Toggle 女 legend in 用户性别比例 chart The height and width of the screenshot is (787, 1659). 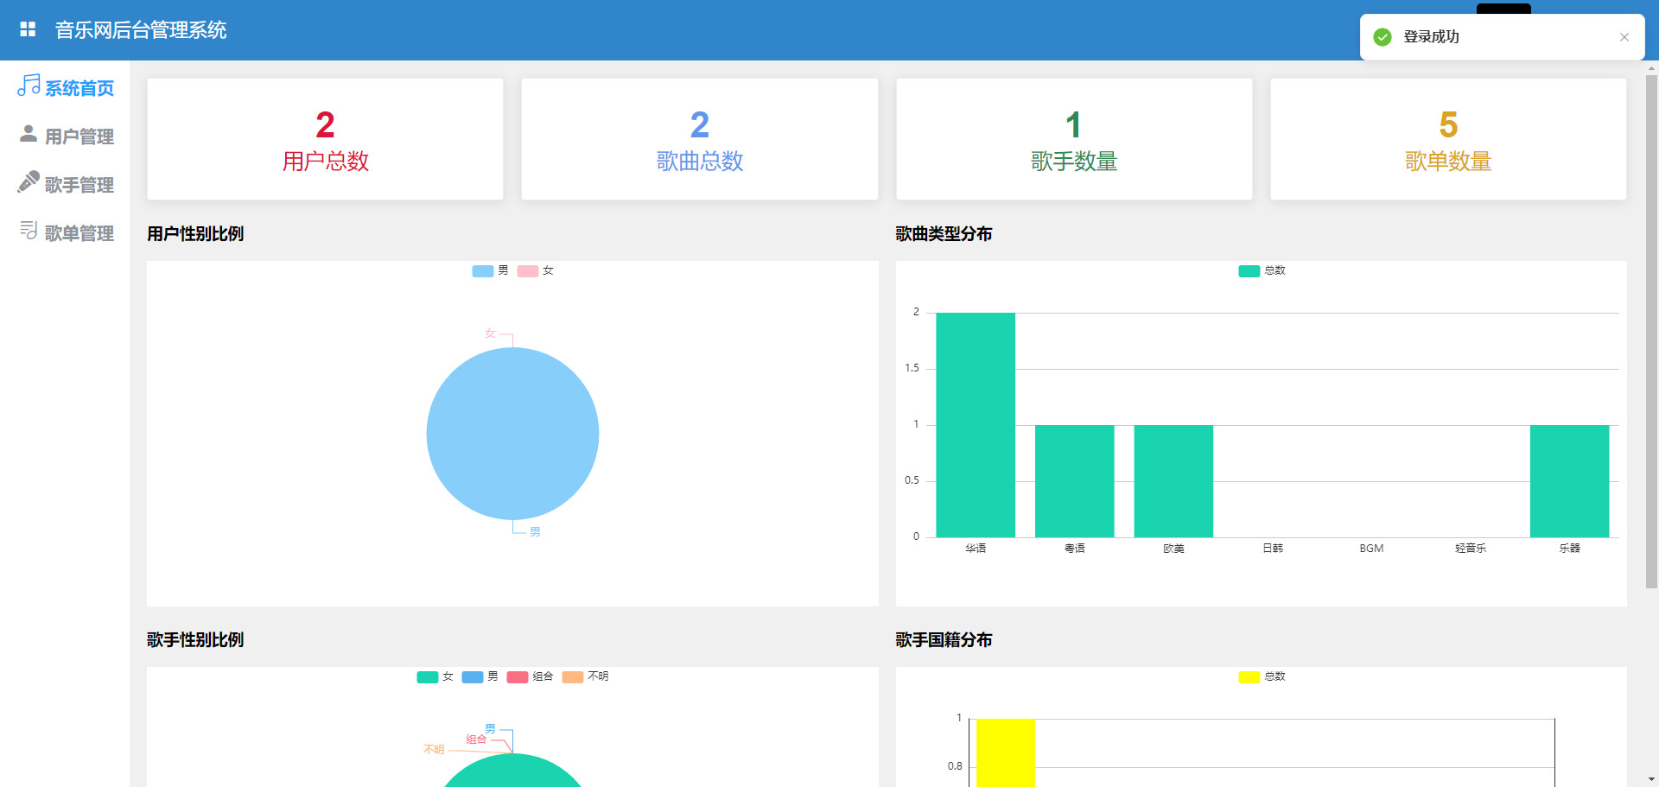[535, 271]
